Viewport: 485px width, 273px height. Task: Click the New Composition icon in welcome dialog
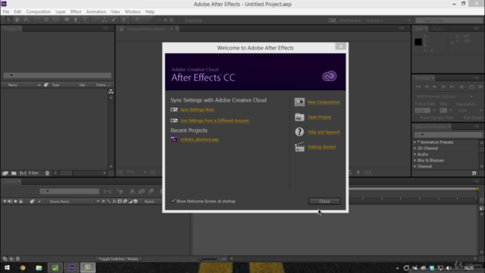299,102
